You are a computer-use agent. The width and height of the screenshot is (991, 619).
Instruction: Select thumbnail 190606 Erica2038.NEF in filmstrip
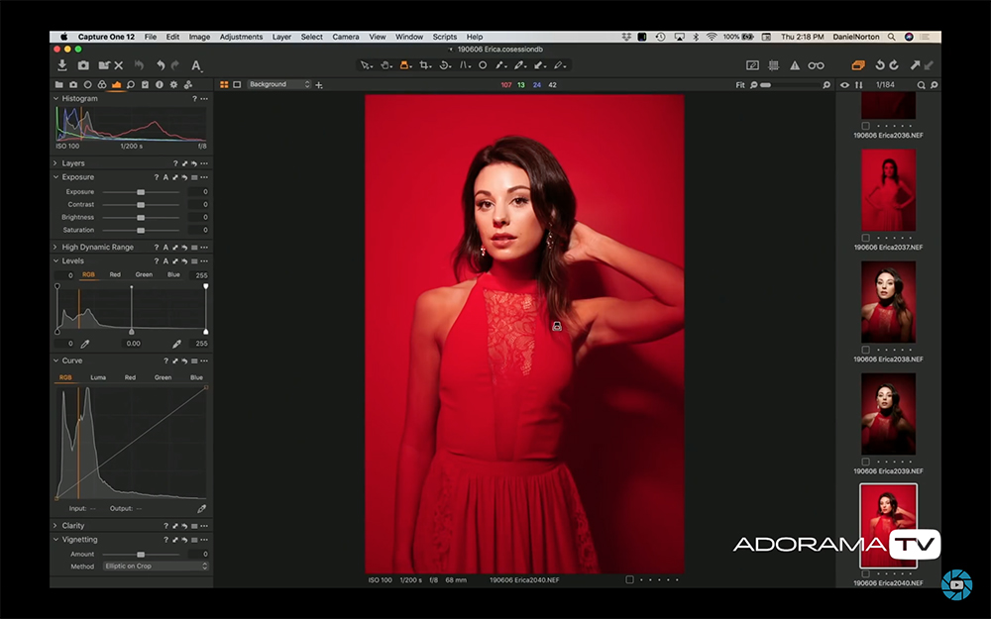click(887, 304)
